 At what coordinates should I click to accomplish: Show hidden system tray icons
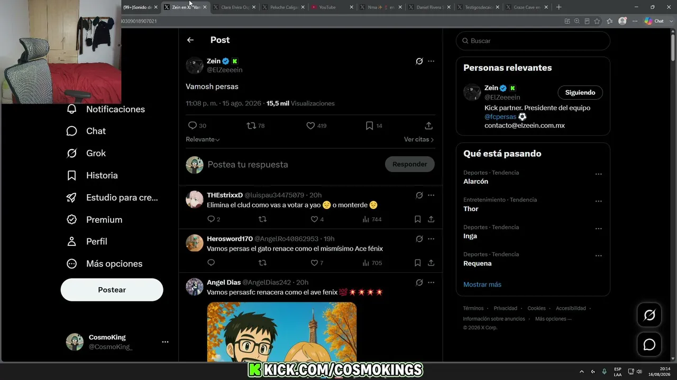click(582, 372)
